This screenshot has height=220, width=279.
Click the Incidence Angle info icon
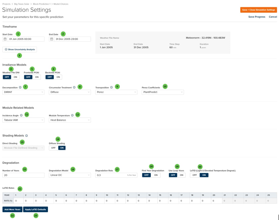pyautogui.click(x=21, y=115)
